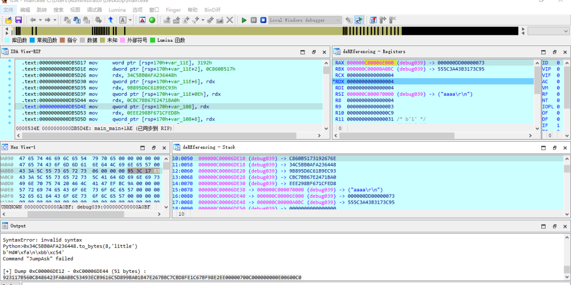
Task: Open the 搜索 menu
Action: 58,10
